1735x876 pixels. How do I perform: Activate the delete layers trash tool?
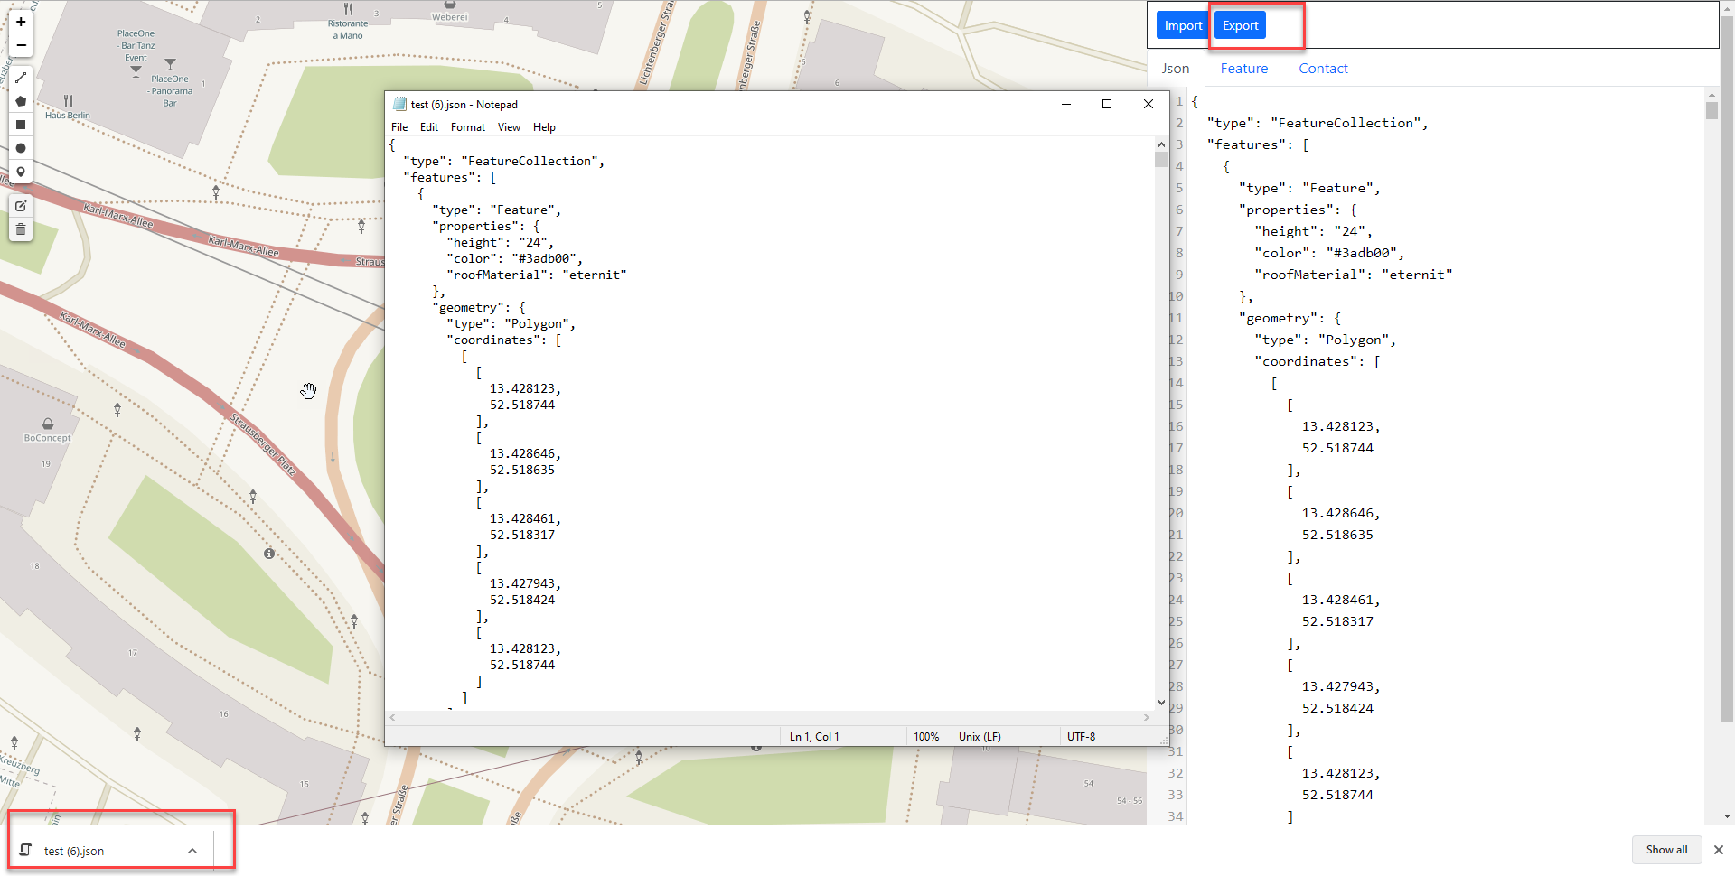coord(21,229)
